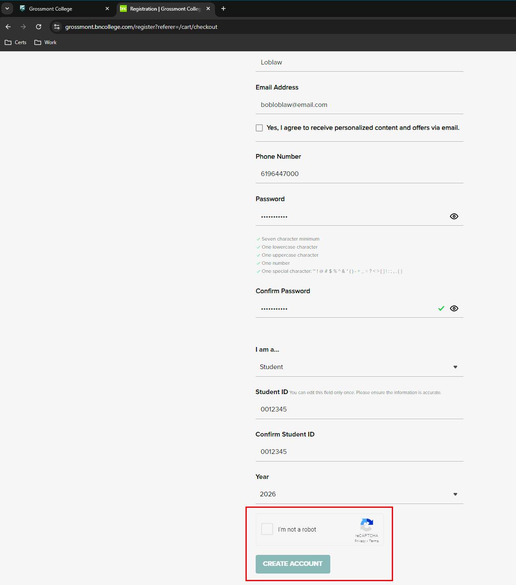Open a new browser tab
Screen dimensions: 516x585
click(223, 8)
